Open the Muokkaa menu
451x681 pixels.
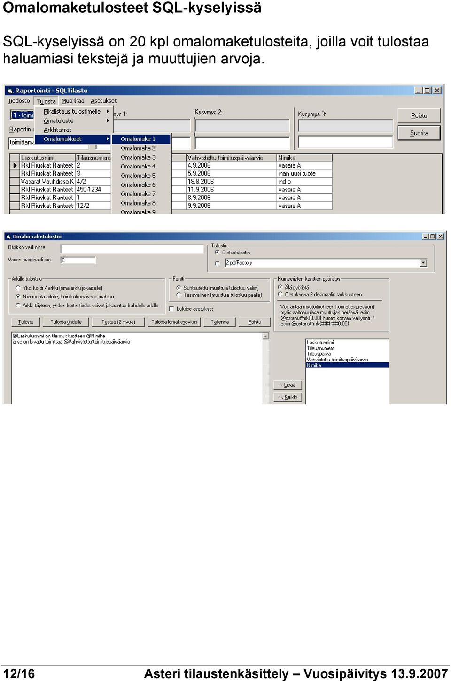point(73,101)
